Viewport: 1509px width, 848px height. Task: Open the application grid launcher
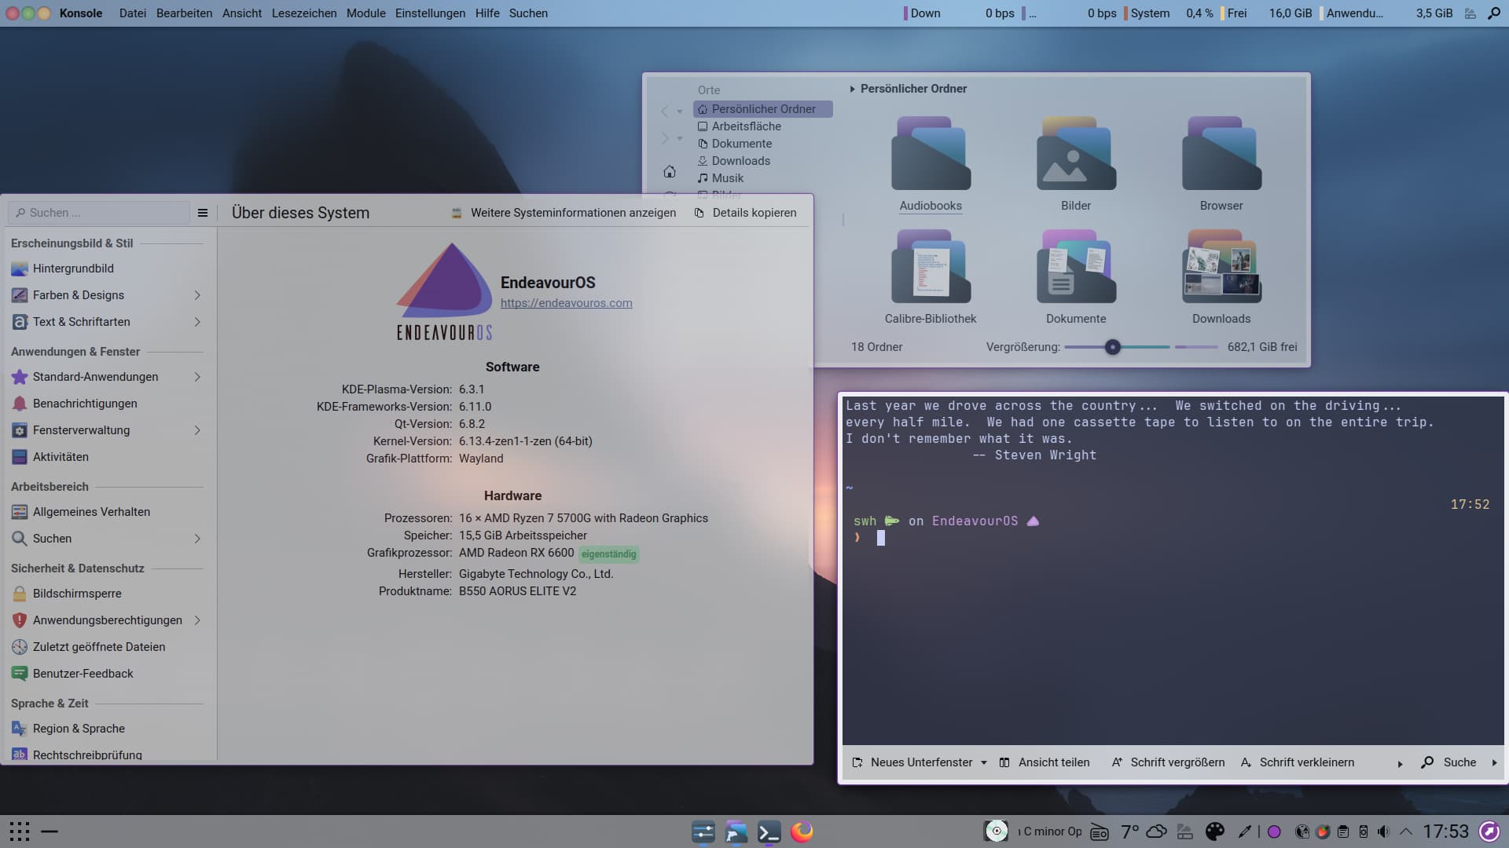point(20,832)
